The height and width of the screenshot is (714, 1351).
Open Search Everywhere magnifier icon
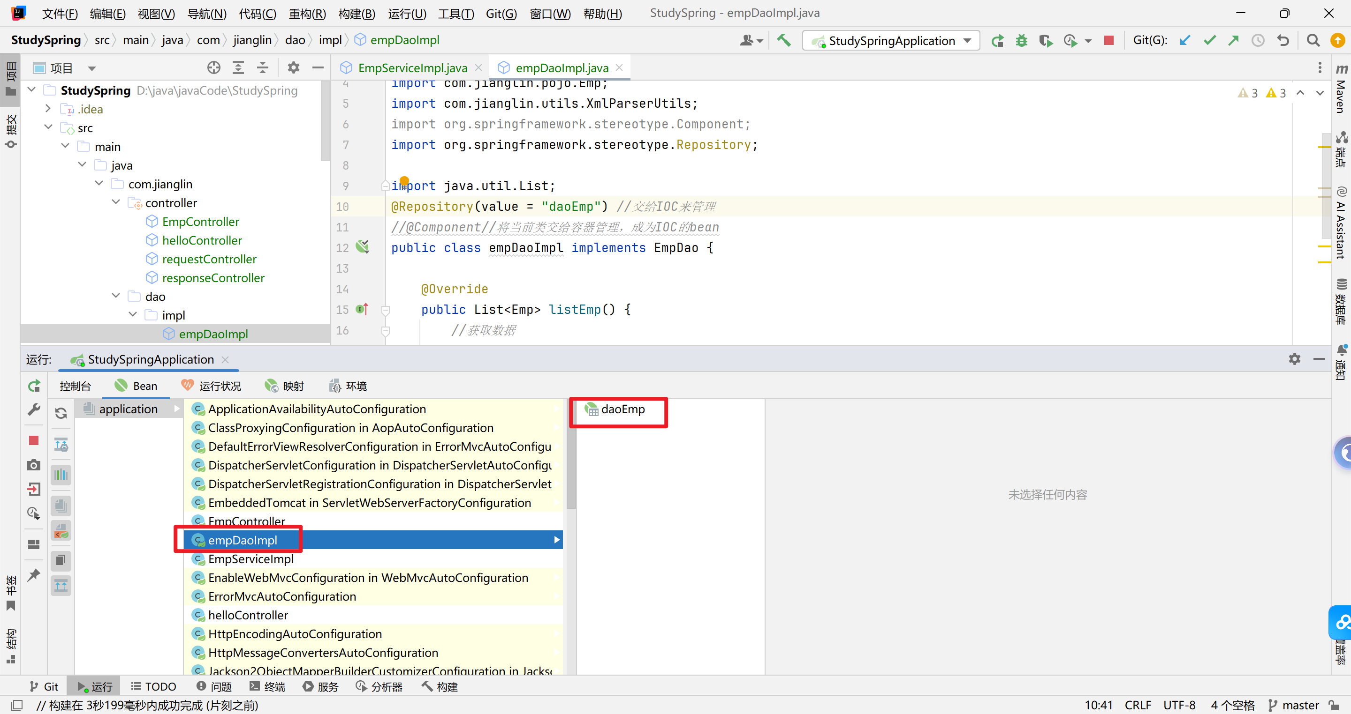(x=1313, y=40)
